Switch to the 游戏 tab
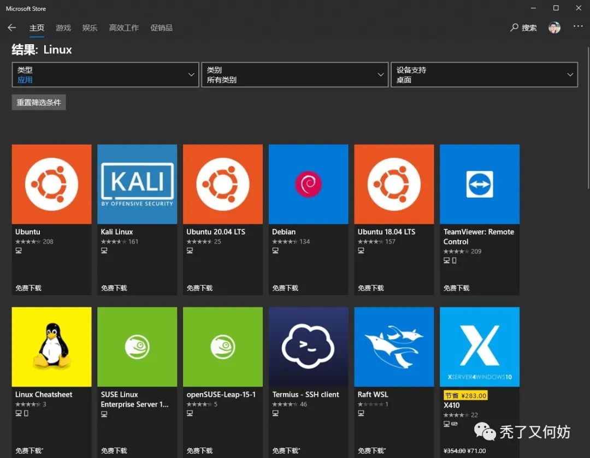This screenshot has height=458, width=590. click(x=63, y=28)
